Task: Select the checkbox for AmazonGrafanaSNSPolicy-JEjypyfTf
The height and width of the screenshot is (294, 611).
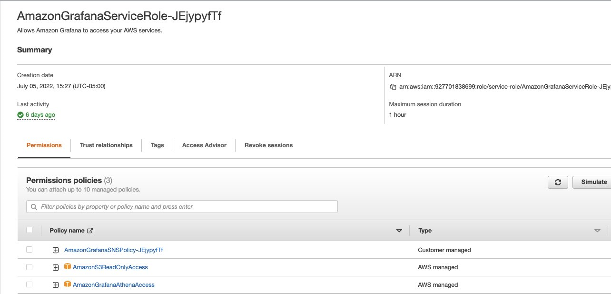Action: [x=29, y=250]
